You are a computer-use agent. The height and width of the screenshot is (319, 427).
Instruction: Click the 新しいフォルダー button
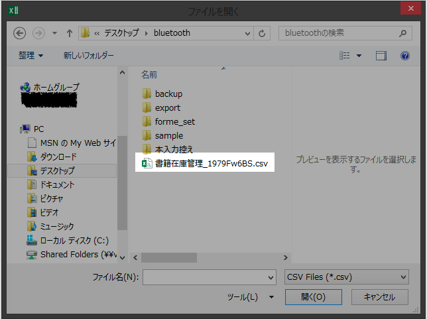pyautogui.click(x=88, y=56)
